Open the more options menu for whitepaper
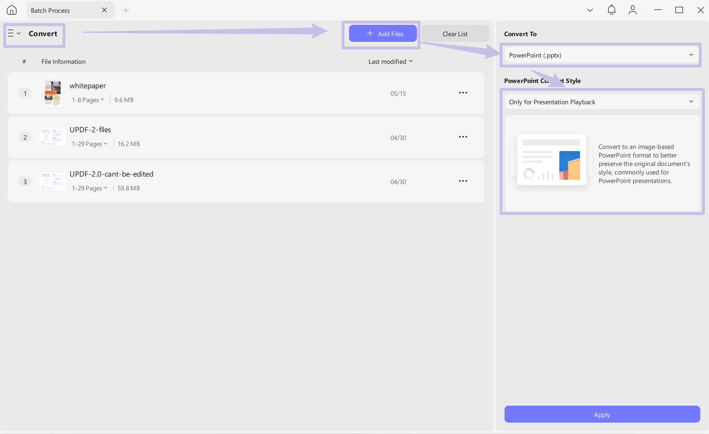Screen dimensions: 709x434 (463, 93)
